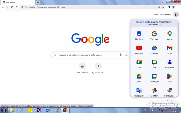Open Chrome three-dot menu

point(178,7)
